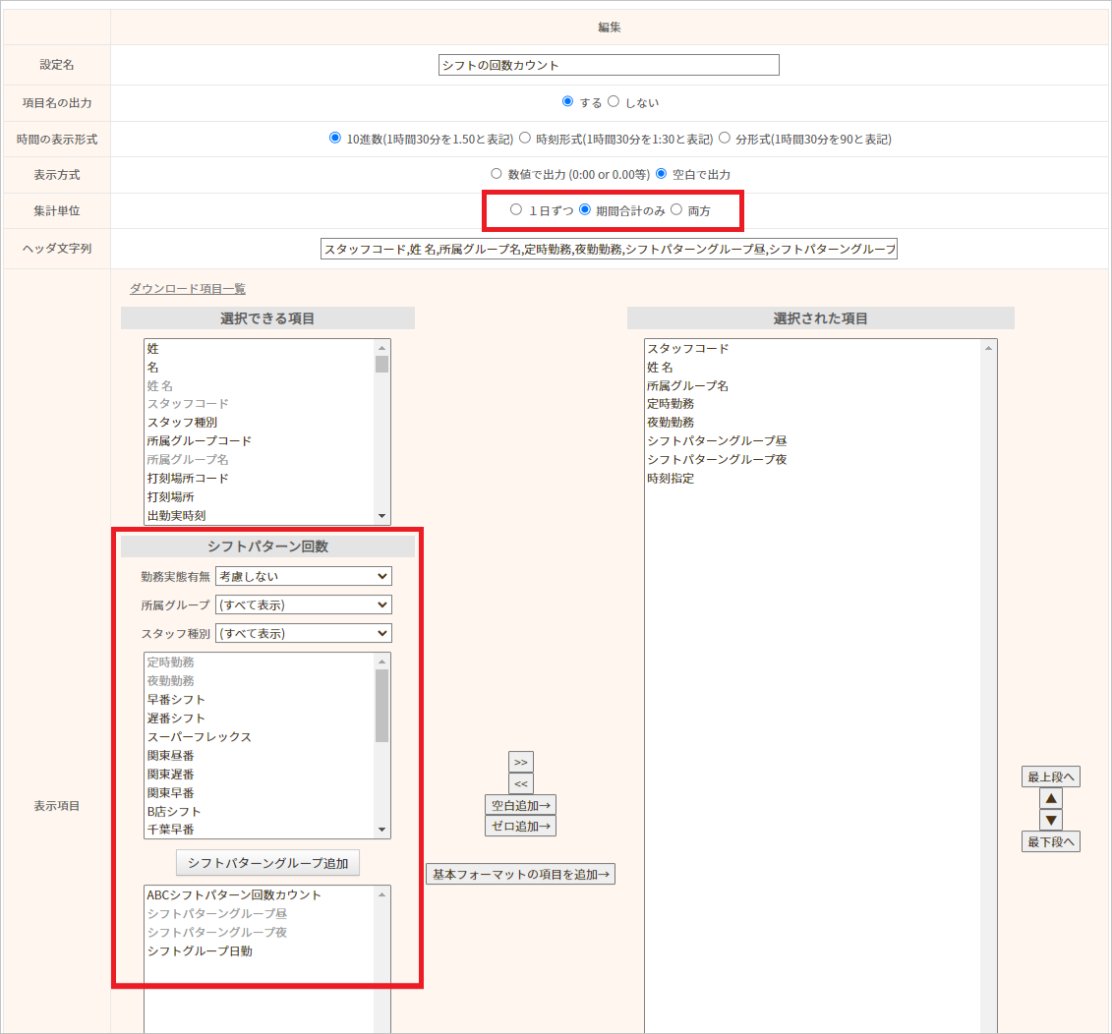This screenshot has width=1112, height=1034.
Task: Choose しない for item name output
Action: [x=614, y=102]
